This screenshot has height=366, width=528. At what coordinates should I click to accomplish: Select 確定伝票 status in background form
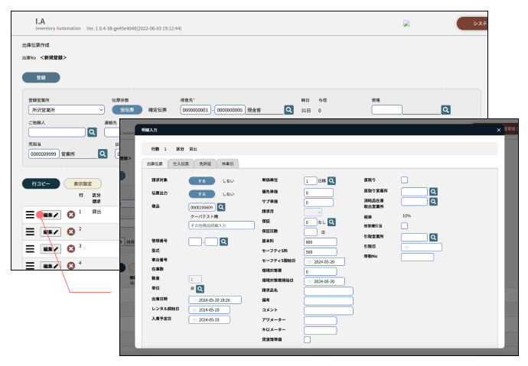point(158,110)
